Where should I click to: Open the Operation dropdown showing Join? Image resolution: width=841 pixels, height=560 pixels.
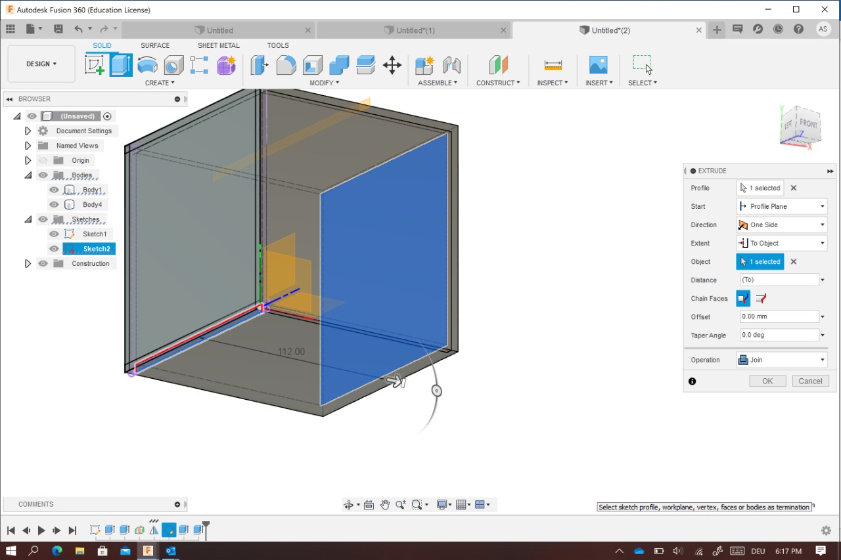tap(781, 360)
